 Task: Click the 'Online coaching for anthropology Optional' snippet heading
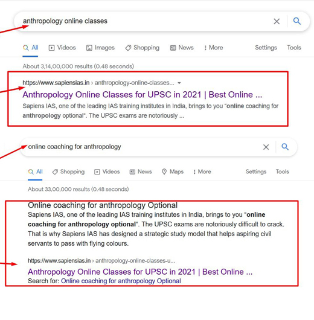103,205
